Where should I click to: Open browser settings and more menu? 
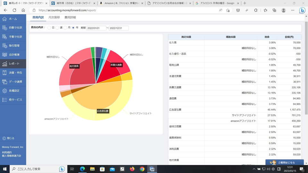pyautogui.click(x=293, y=10)
